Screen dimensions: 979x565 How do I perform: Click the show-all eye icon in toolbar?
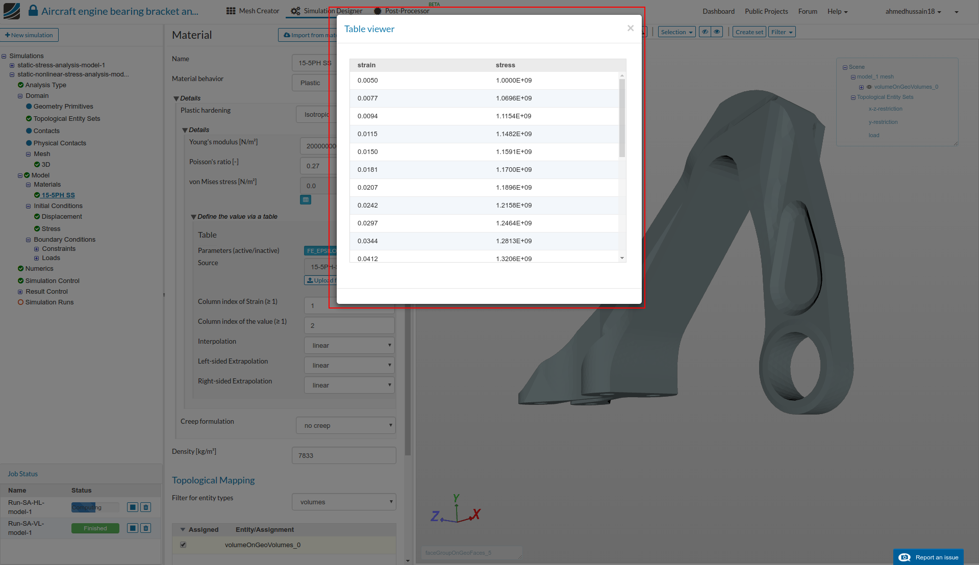tap(717, 32)
